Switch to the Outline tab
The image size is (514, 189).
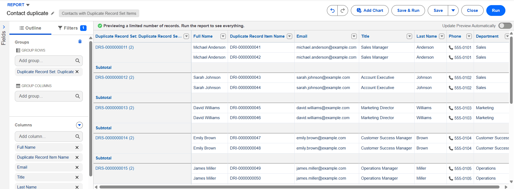pos(30,28)
